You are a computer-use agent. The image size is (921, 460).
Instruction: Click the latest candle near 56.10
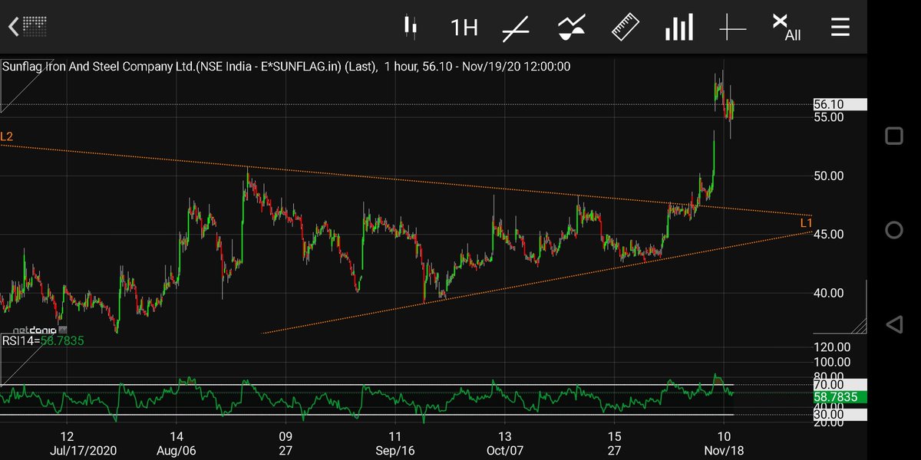click(732, 109)
